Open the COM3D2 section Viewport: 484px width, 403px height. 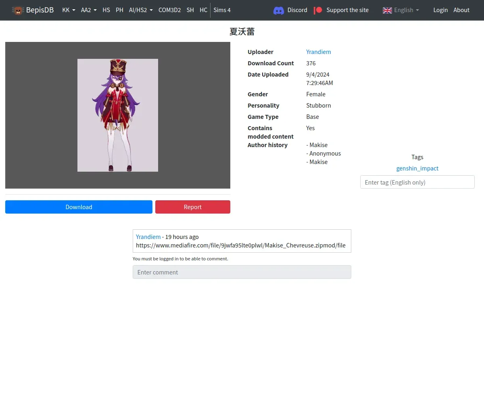point(169,10)
